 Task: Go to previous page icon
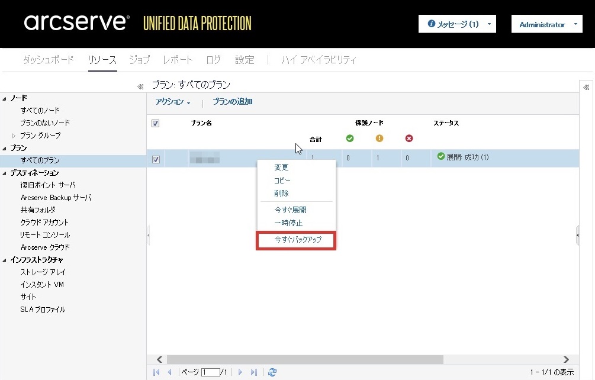(x=170, y=372)
